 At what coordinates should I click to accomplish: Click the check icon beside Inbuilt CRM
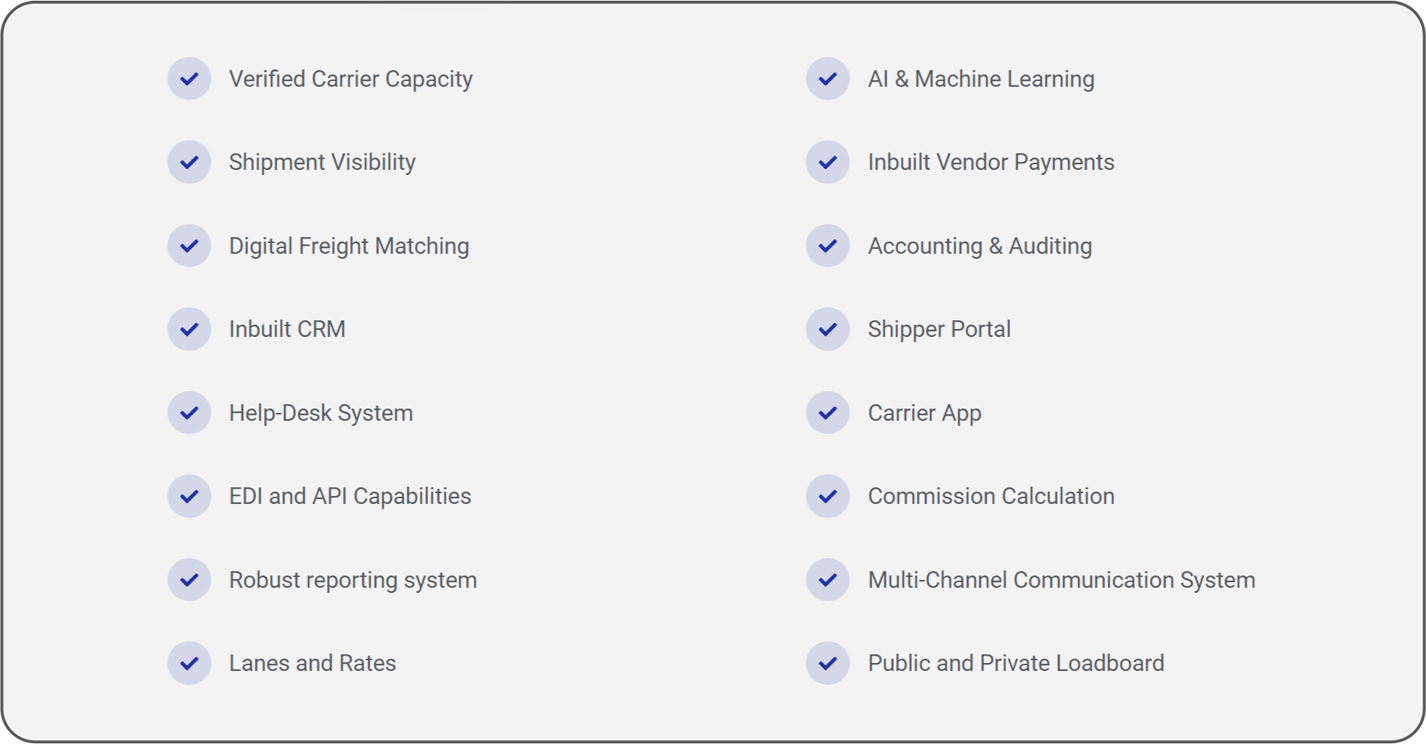click(x=189, y=329)
